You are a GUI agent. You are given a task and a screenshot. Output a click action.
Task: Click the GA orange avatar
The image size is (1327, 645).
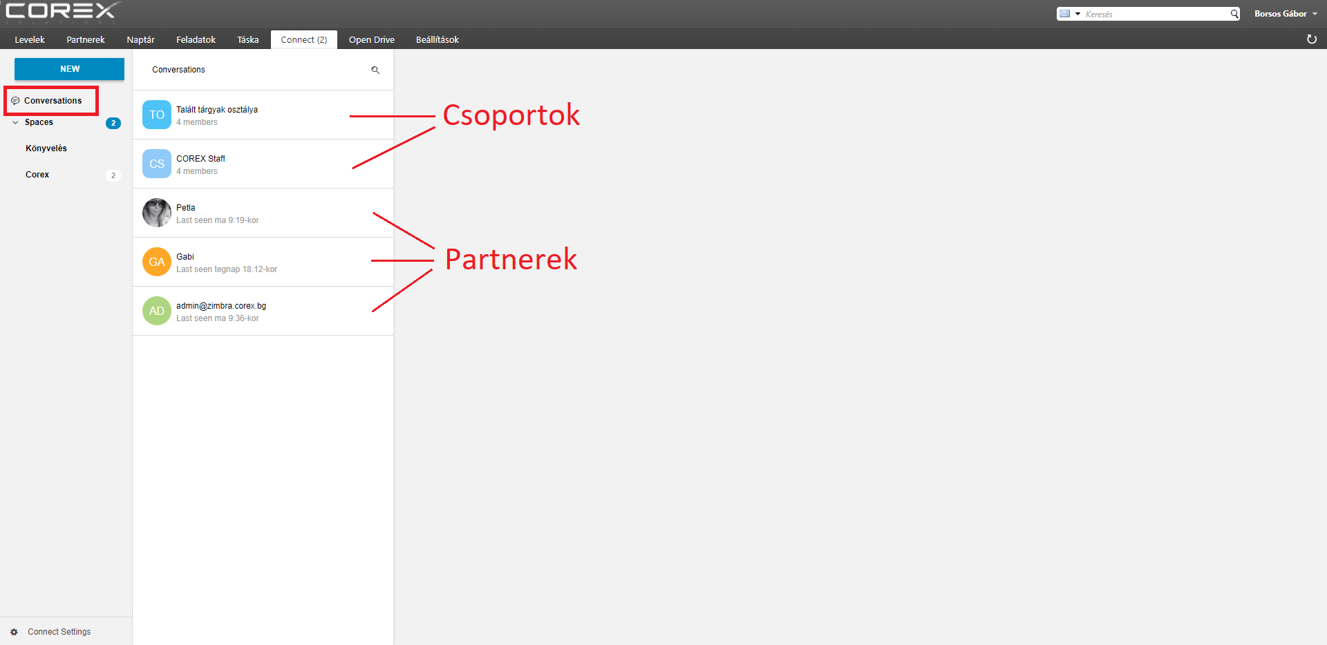point(157,262)
